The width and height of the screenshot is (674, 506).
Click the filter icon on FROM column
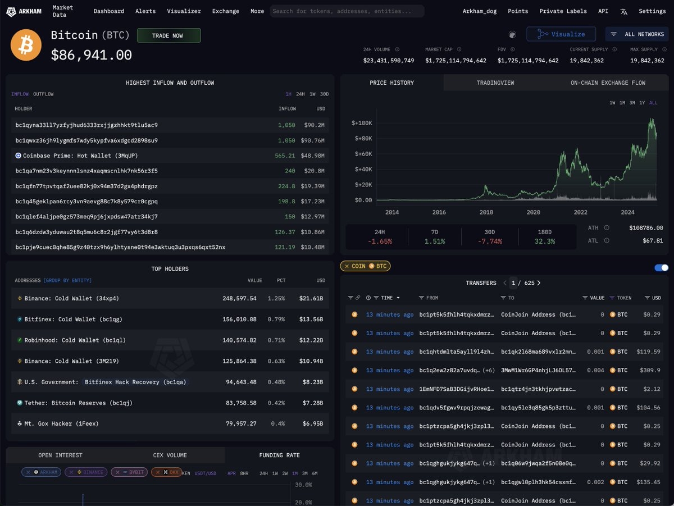pos(421,298)
